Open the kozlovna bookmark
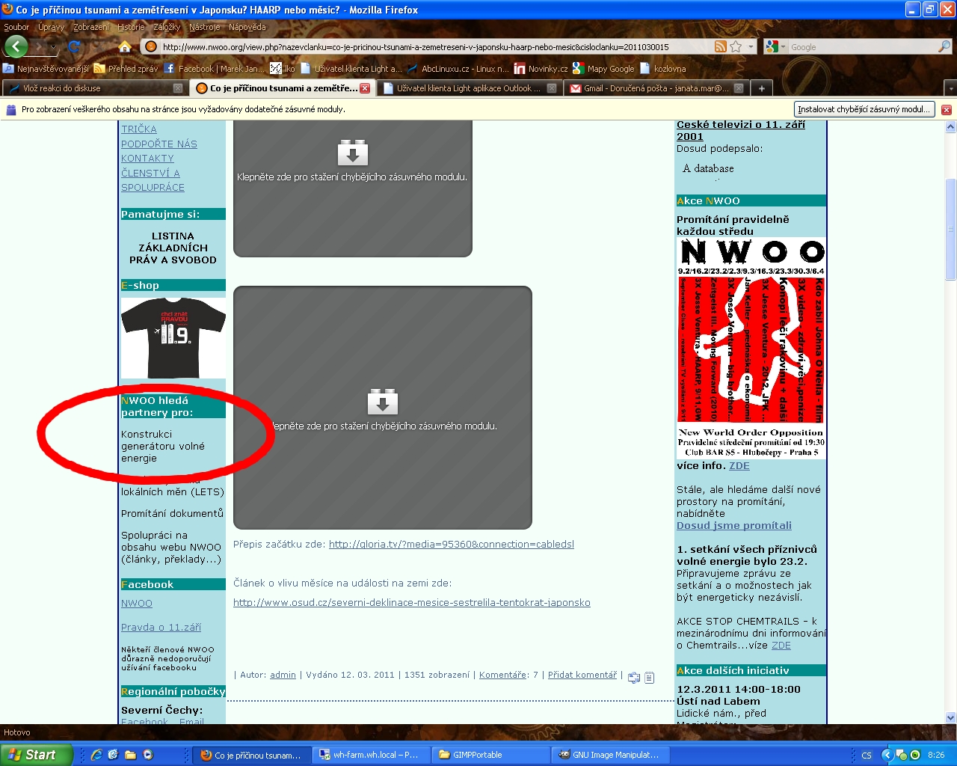Screen dimensions: 957x766 tap(662, 68)
